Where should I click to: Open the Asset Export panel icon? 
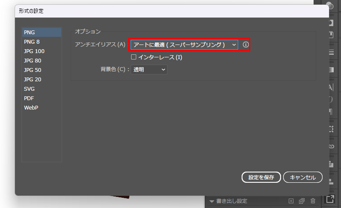point(330,199)
